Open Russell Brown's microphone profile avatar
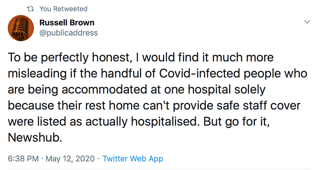This screenshot has height=170, width=319. pyautogui.click(x=21, y=28)
